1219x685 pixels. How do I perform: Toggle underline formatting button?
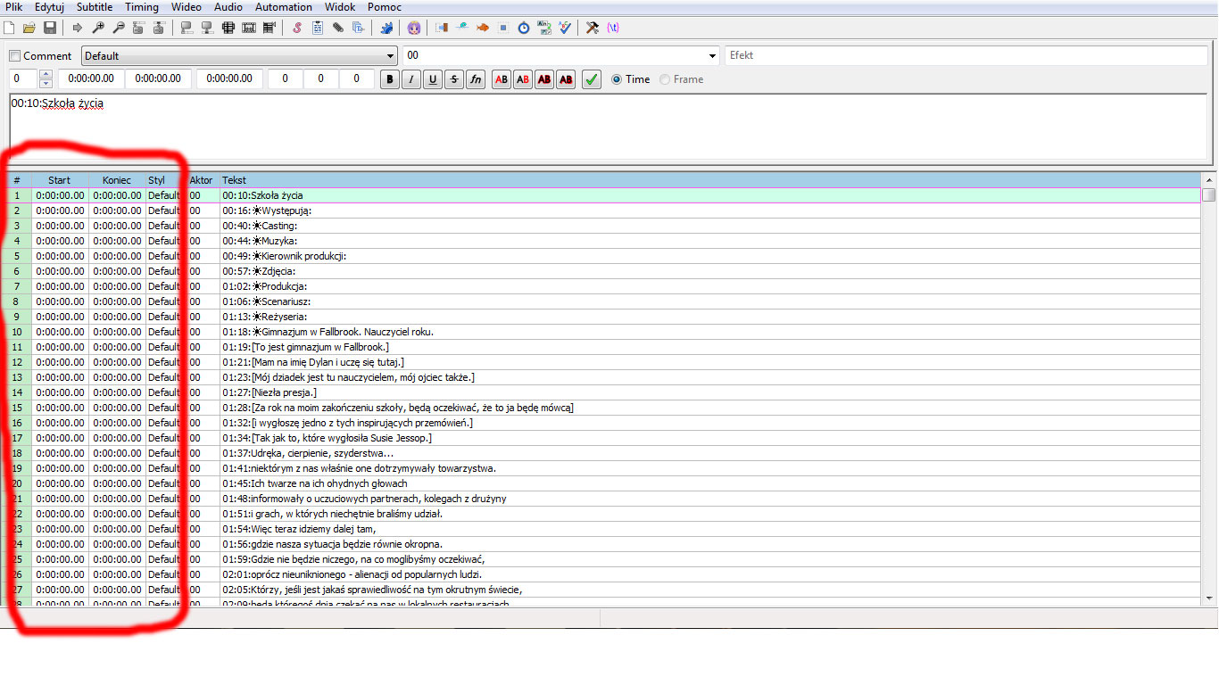(x=433, y=79)
